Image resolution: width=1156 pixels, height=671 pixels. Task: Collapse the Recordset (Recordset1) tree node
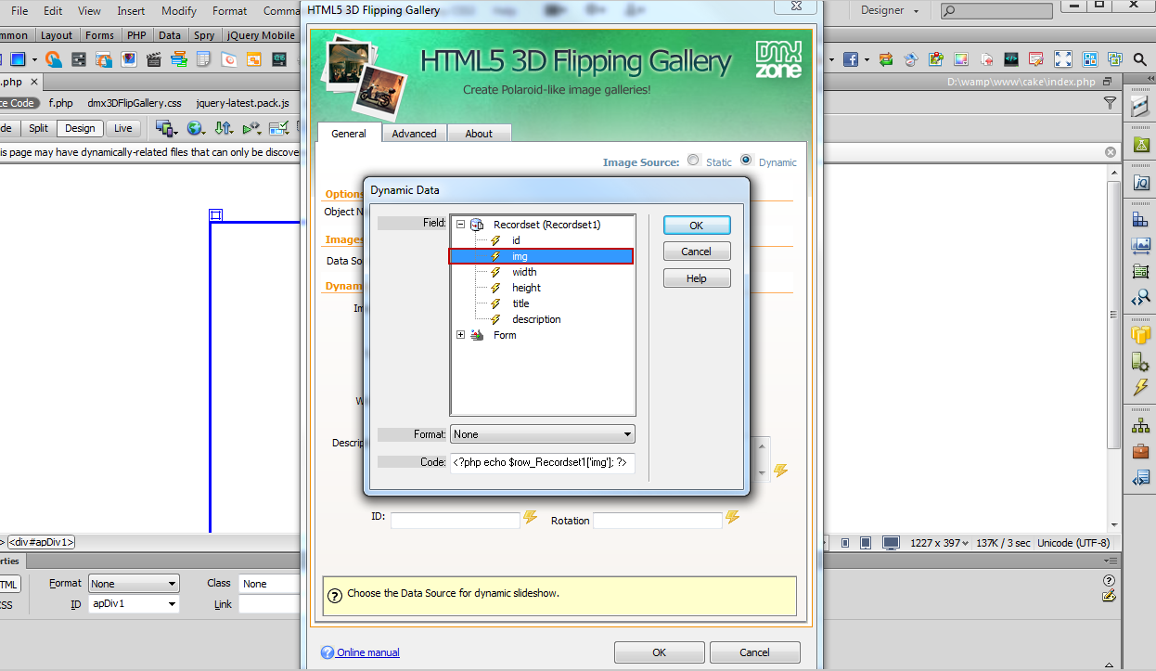(460, 224)
